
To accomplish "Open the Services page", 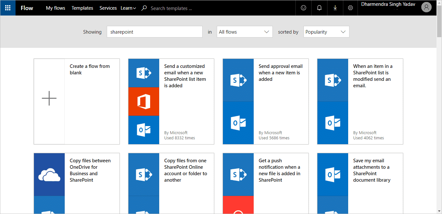I will (x=108, y=8).
